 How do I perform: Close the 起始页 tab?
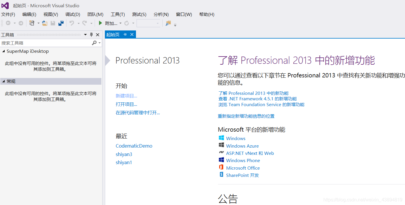pos(132,35)
